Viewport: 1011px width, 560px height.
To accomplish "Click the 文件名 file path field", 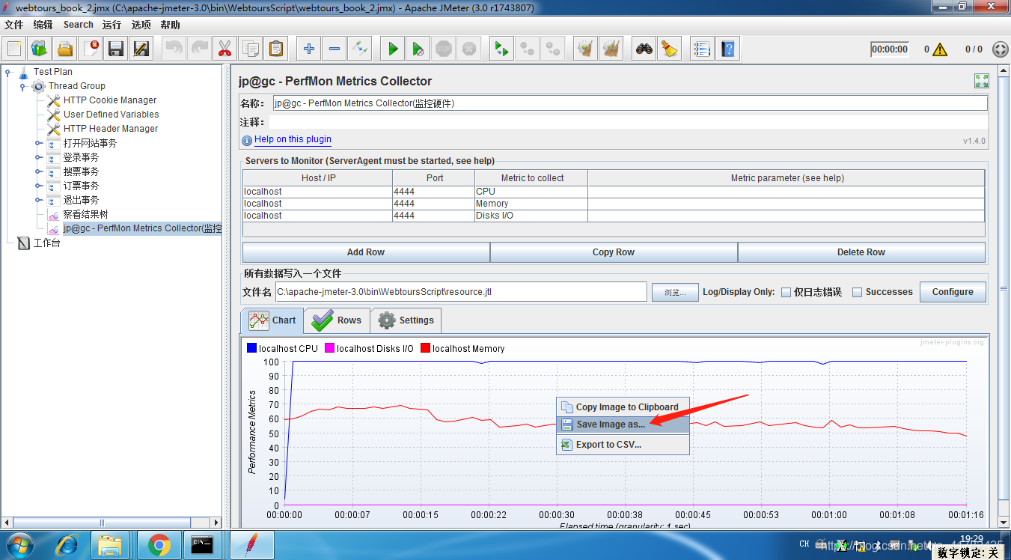I will 461,292.
